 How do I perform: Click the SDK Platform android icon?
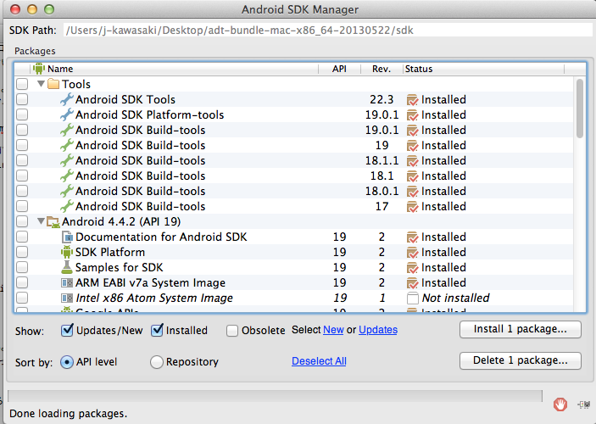tap(67, 252)
